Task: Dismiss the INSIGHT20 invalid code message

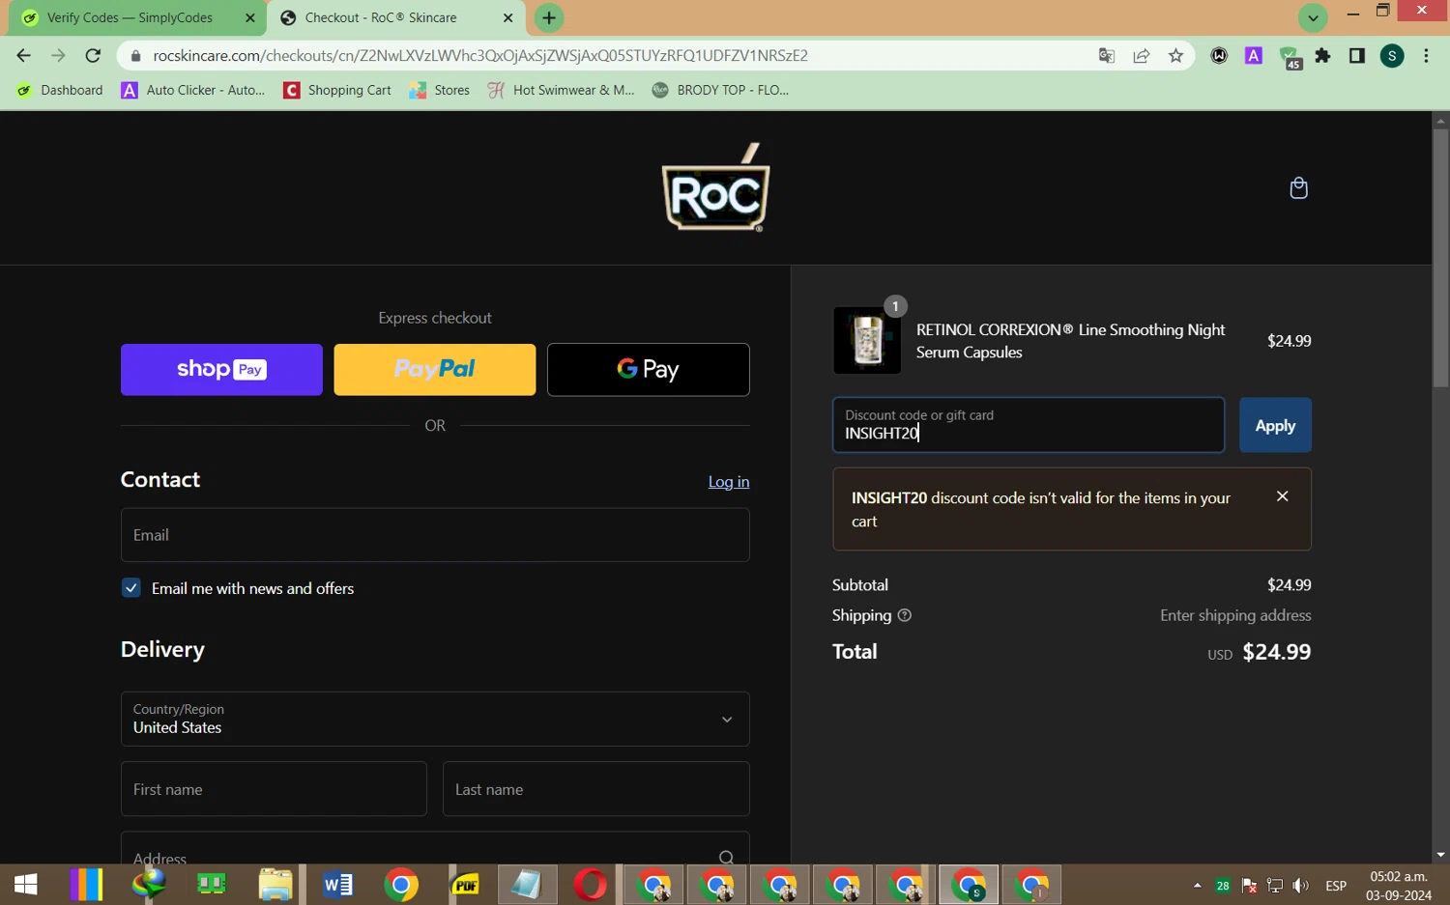Action: tap(1282, 496)
